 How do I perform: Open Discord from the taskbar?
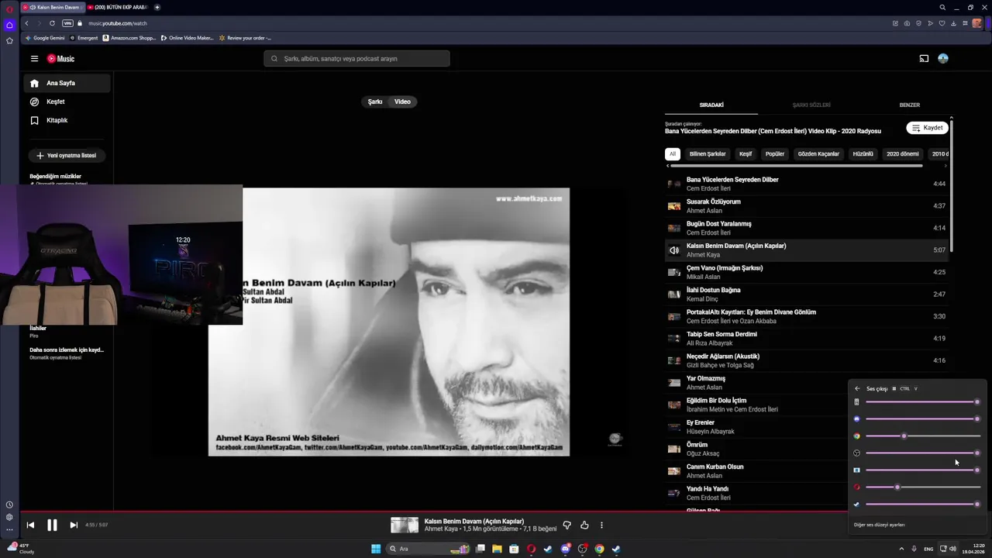pos(565,549)
